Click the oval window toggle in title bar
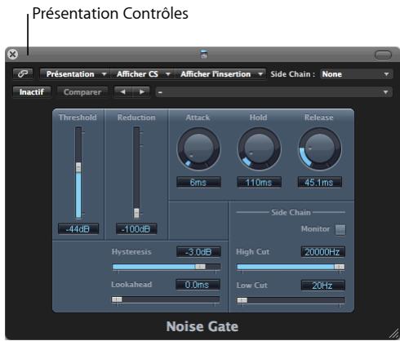400x341 pixels. point(383,55)
